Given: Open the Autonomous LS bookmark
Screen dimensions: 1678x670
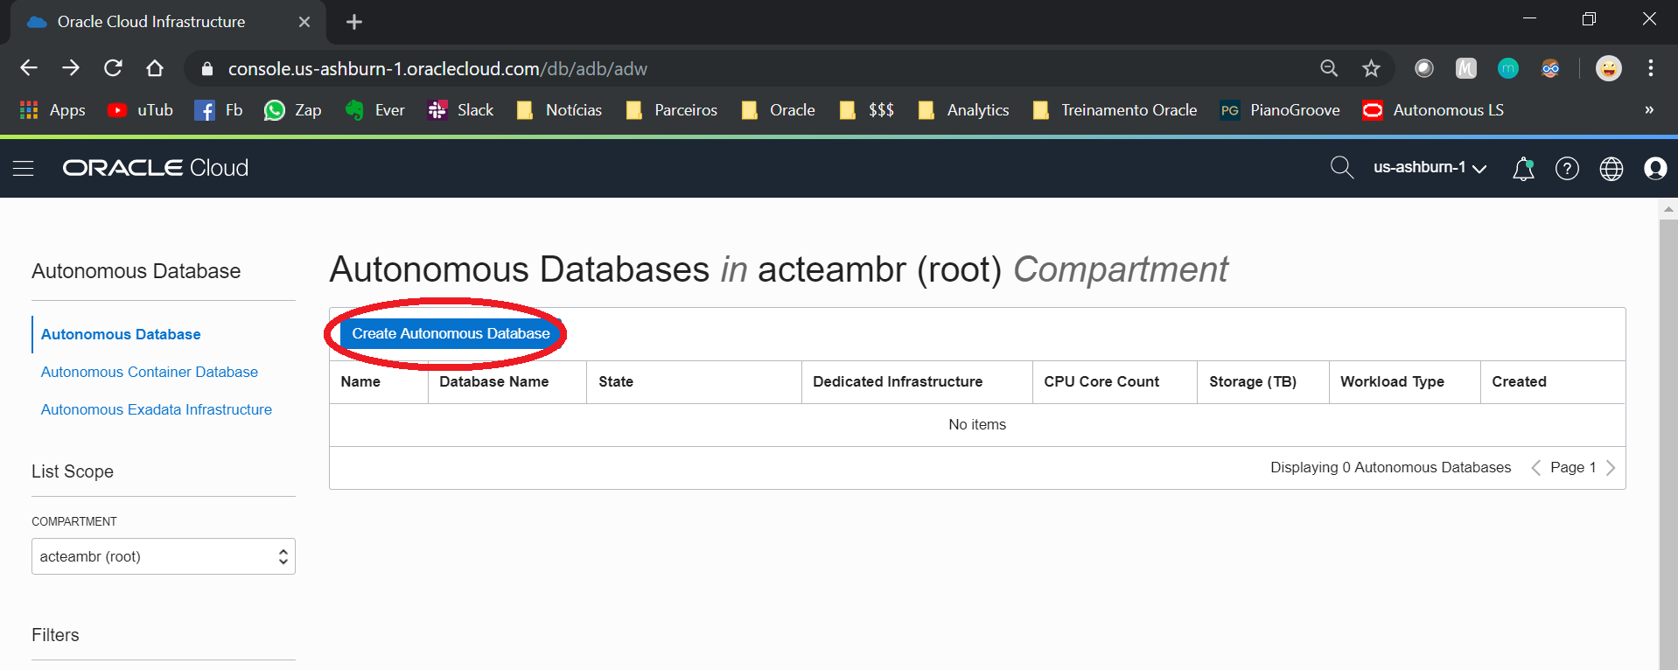Looking at the screenshot, I should click(1433, 110).
